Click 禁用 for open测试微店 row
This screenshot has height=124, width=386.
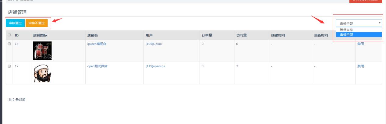click(360, 66)
